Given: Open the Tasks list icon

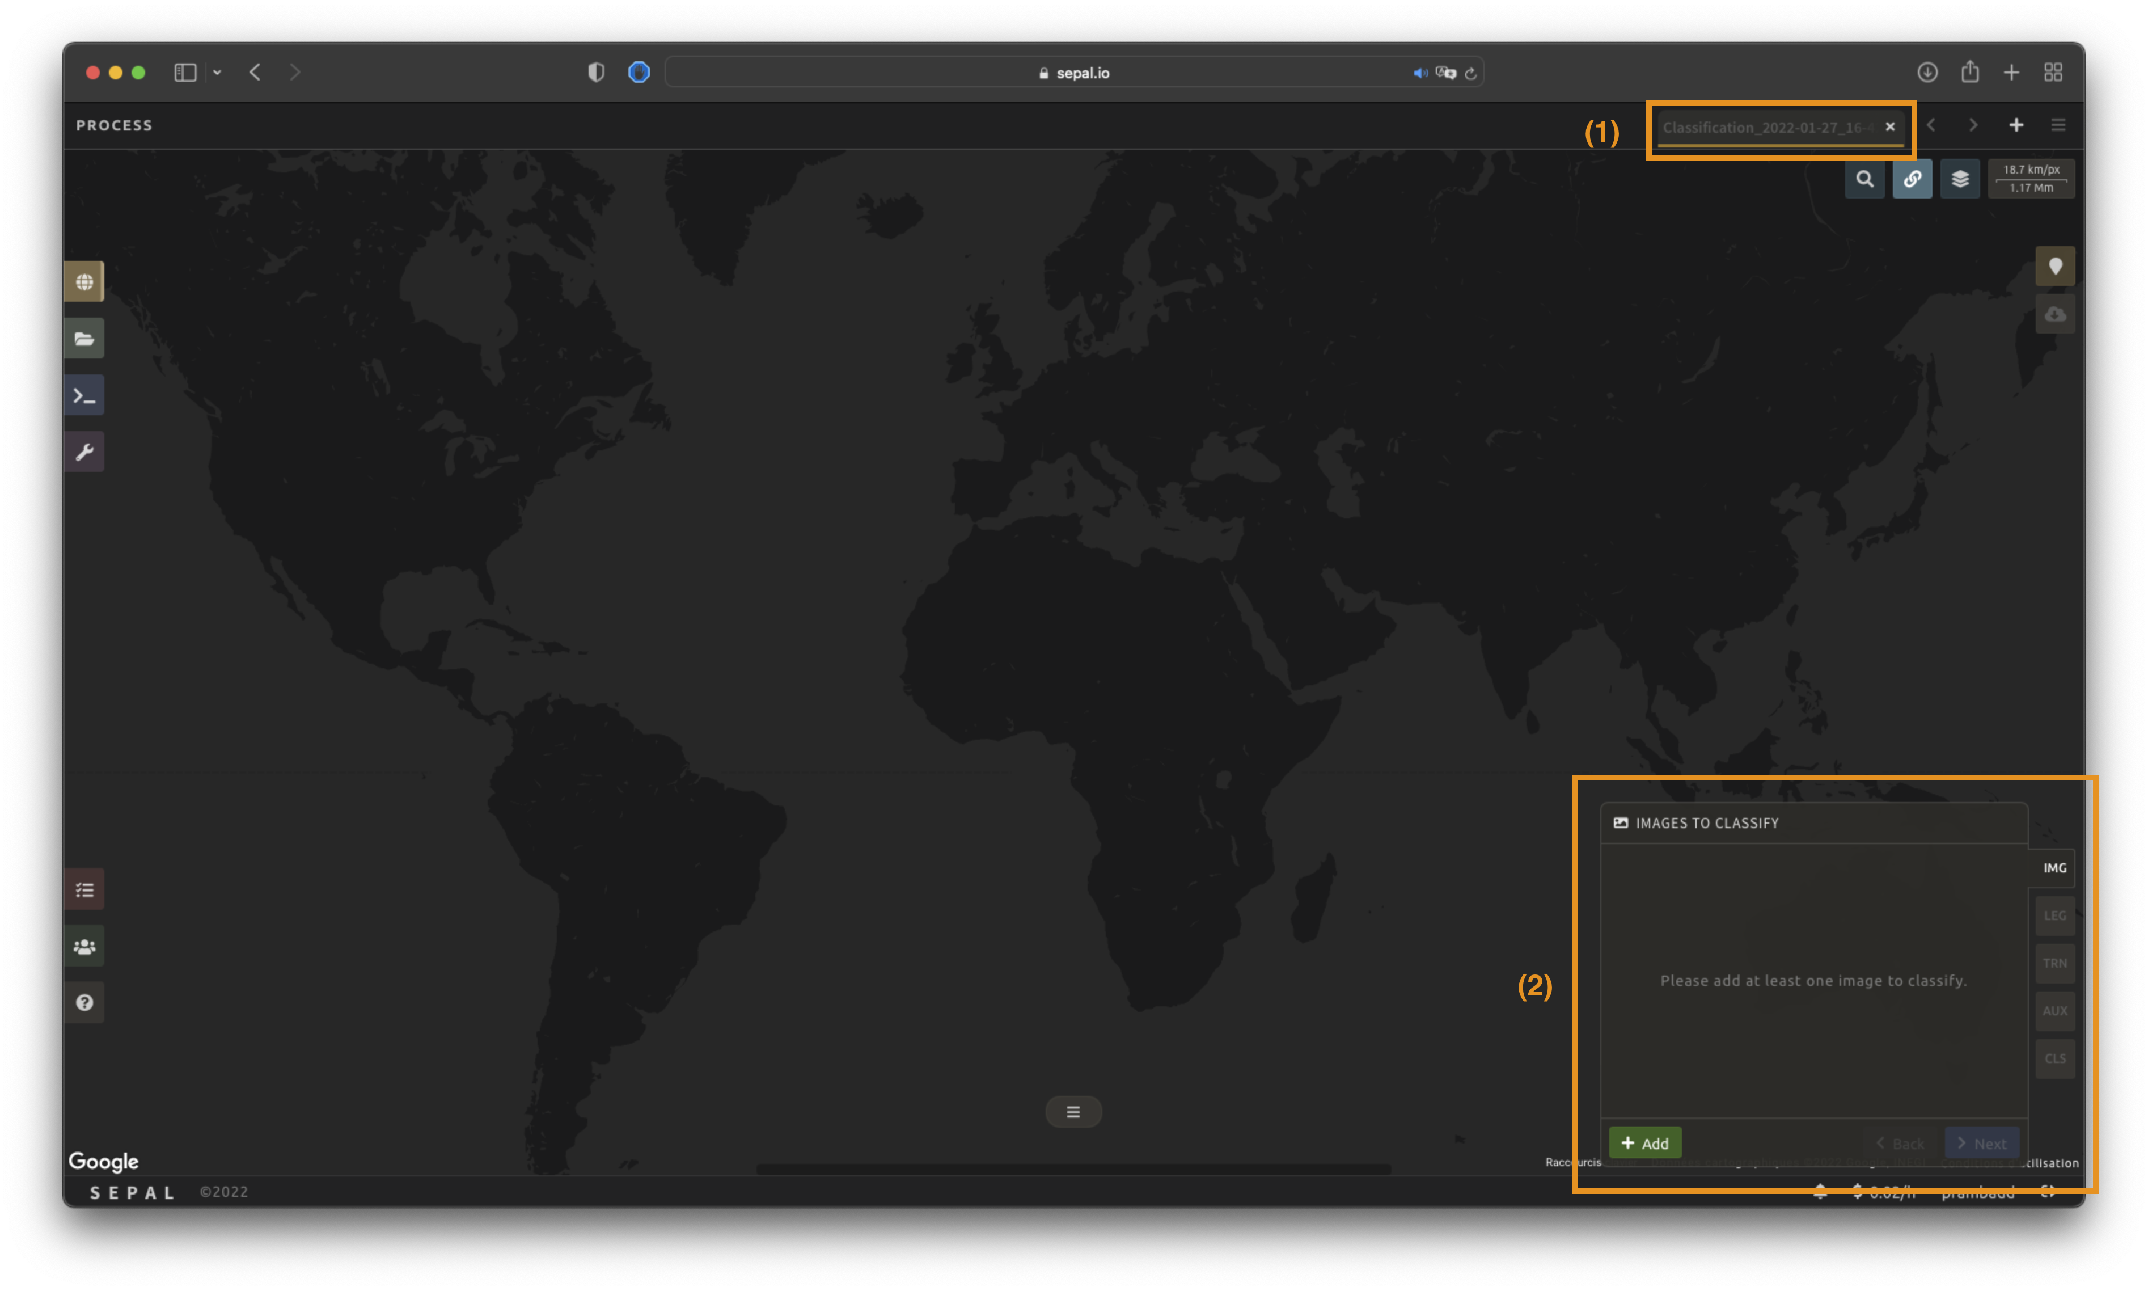Looking at the screenshot, I should 84,889.
